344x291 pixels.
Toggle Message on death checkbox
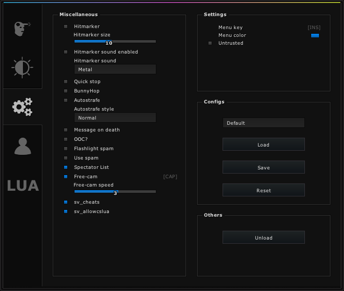pyautogui.click(x=66, y=130)
